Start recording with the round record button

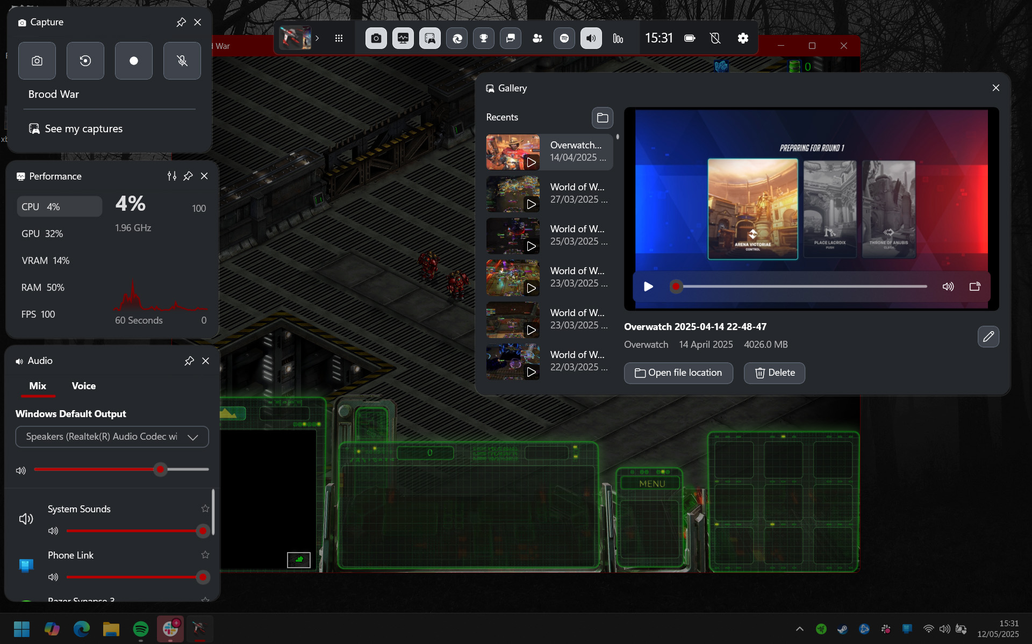(134, 61)
